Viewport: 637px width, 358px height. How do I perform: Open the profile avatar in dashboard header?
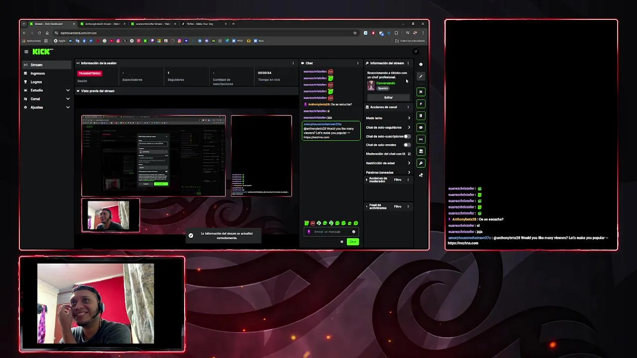416,52
